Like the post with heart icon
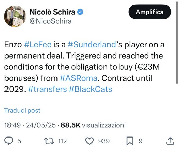 click(89, 141)
